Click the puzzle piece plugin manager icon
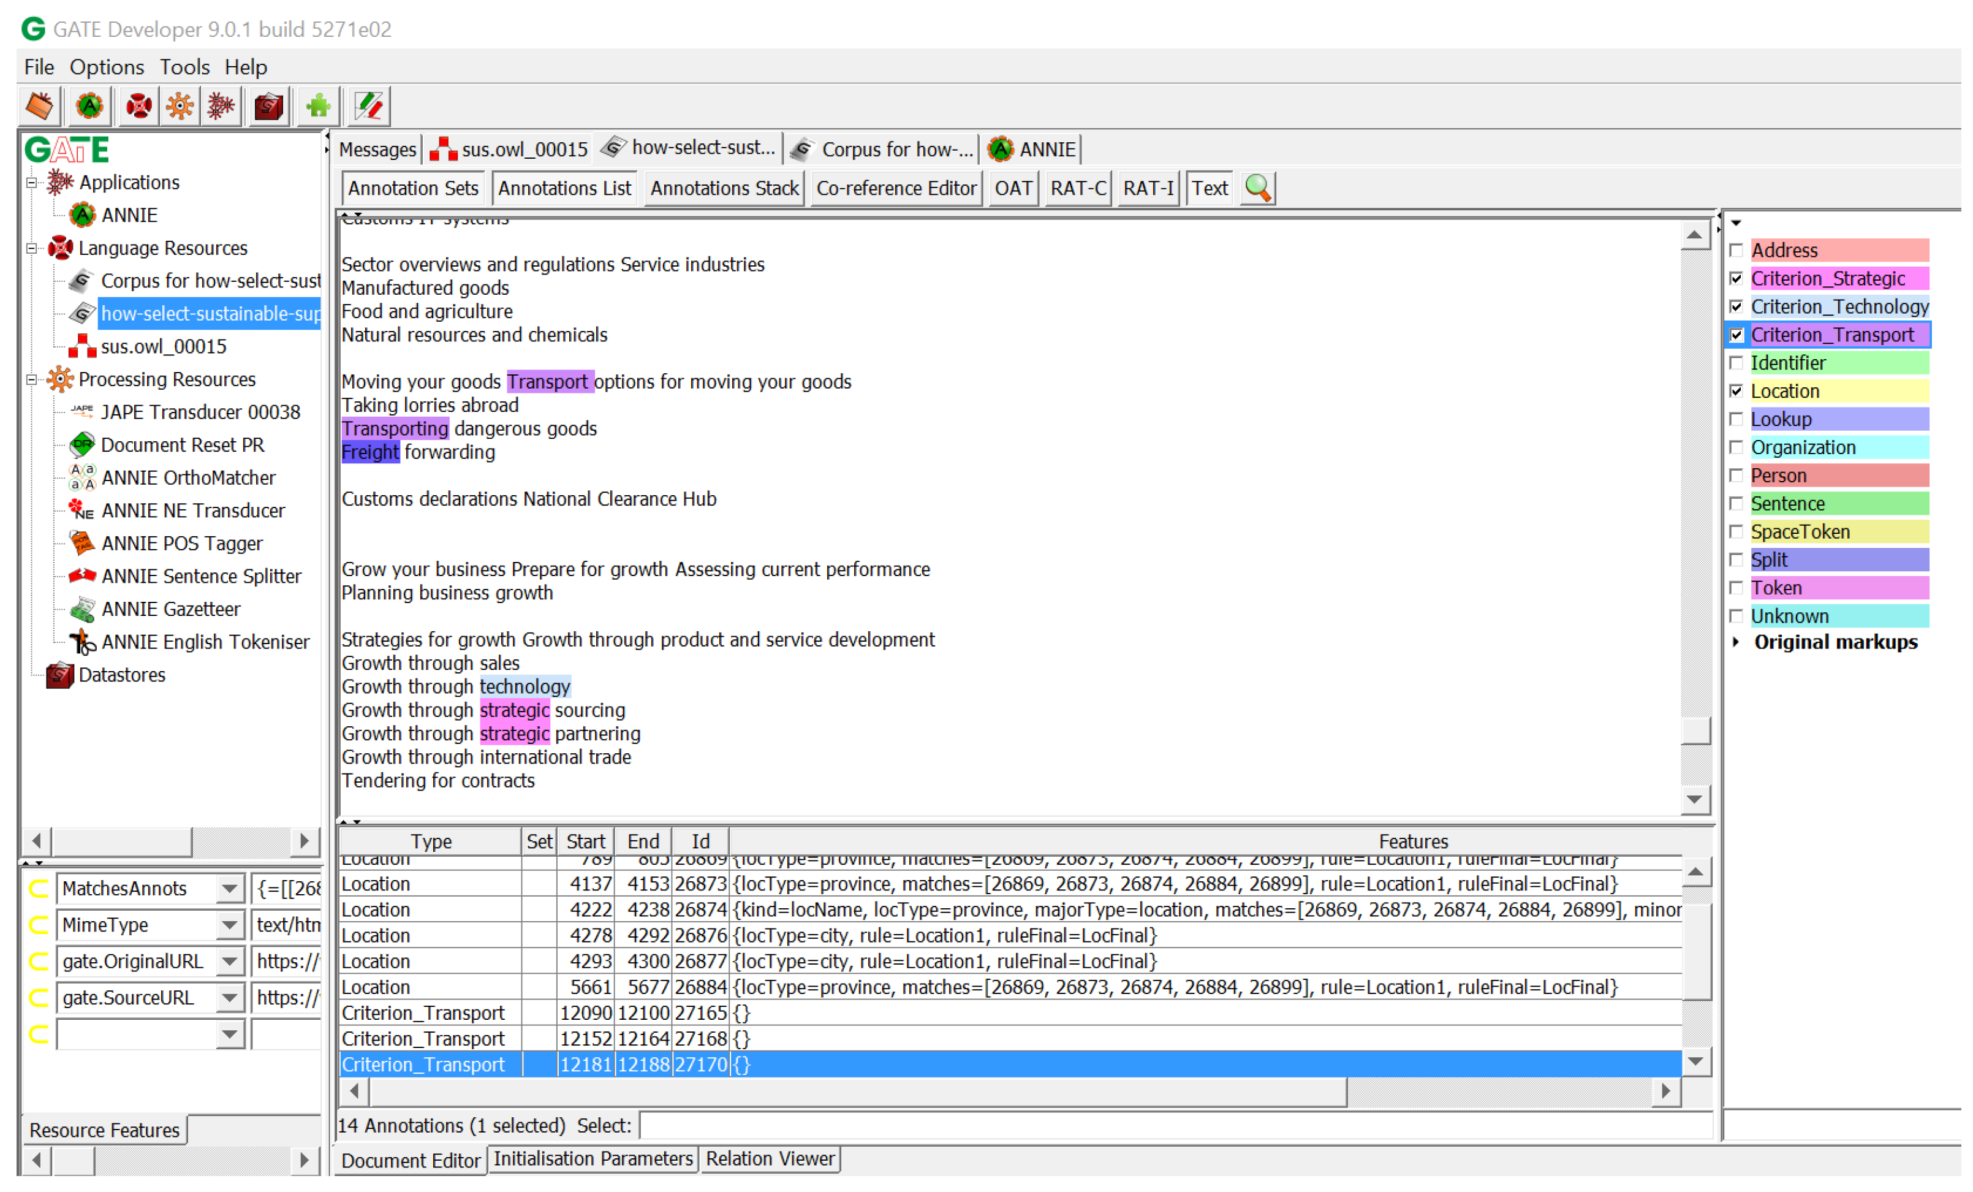Screen dimensions: 1973x1192 click(x=318, y=106)
